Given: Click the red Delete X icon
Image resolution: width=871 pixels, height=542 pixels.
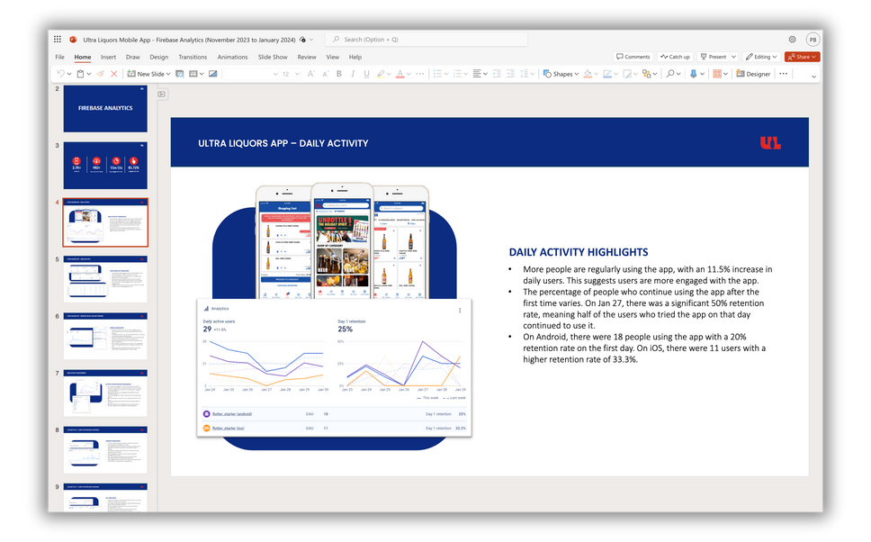Looking at the screenshot, I should pyautogui.click(x=114, y=74).
